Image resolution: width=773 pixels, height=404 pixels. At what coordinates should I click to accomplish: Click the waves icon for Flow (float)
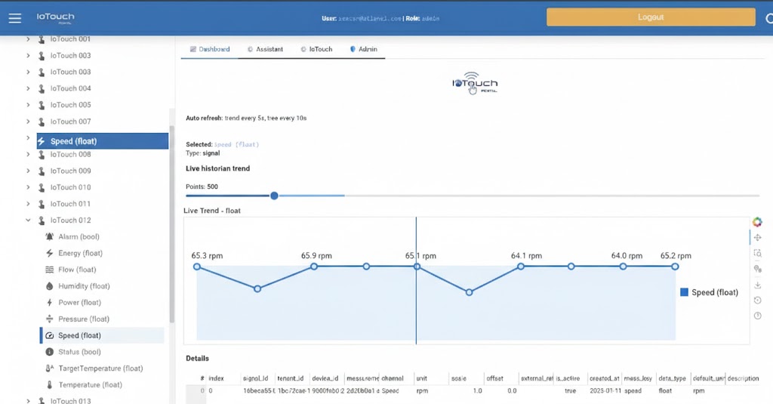coord(49,270)
